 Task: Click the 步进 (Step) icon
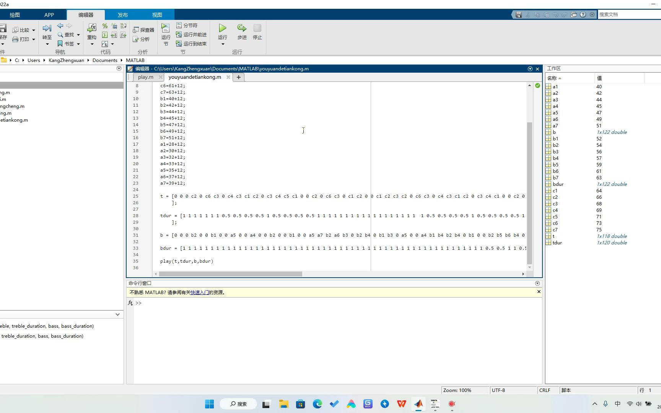241,31
